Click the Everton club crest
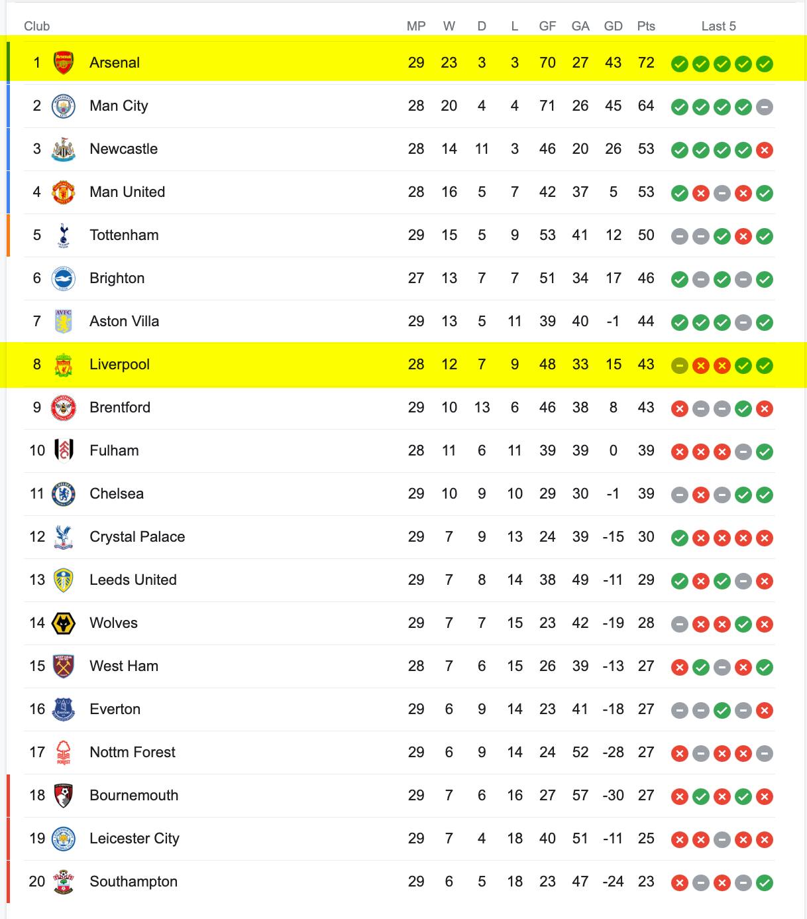Viewport: 807px width, 919px height. pyautogui.click(x=64, y=709)
